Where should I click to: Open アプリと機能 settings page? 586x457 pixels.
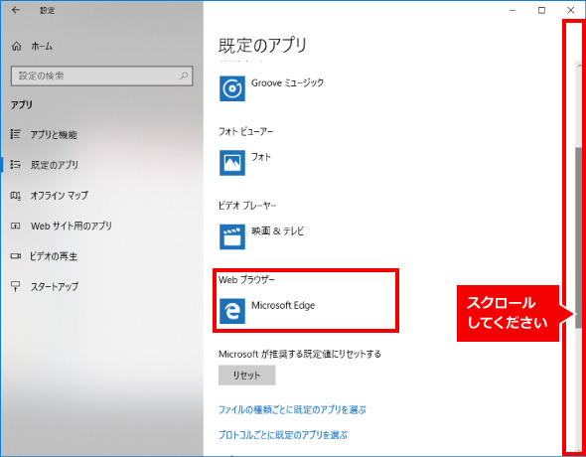point(54,134)
